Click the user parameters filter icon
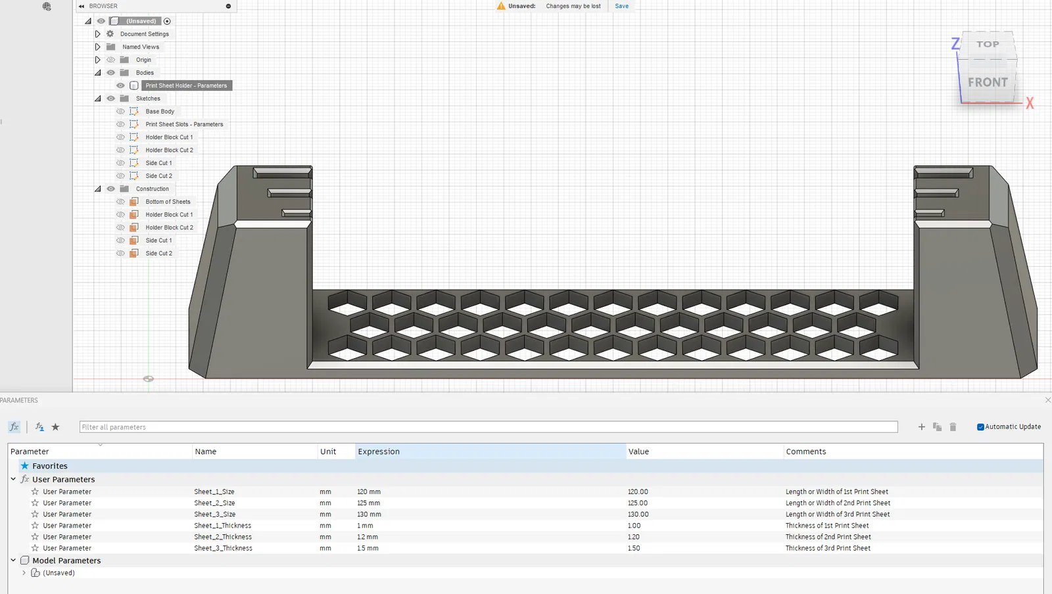The height and width of the screenshot is (594, 1052). tap(39, 427)
